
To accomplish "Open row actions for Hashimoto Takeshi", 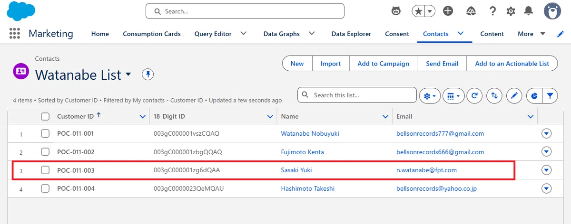I will pyautogui.click(x=546, y=188).
